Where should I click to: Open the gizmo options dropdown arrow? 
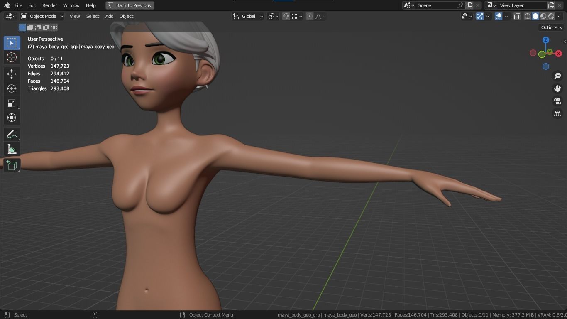tap(488, 16)
